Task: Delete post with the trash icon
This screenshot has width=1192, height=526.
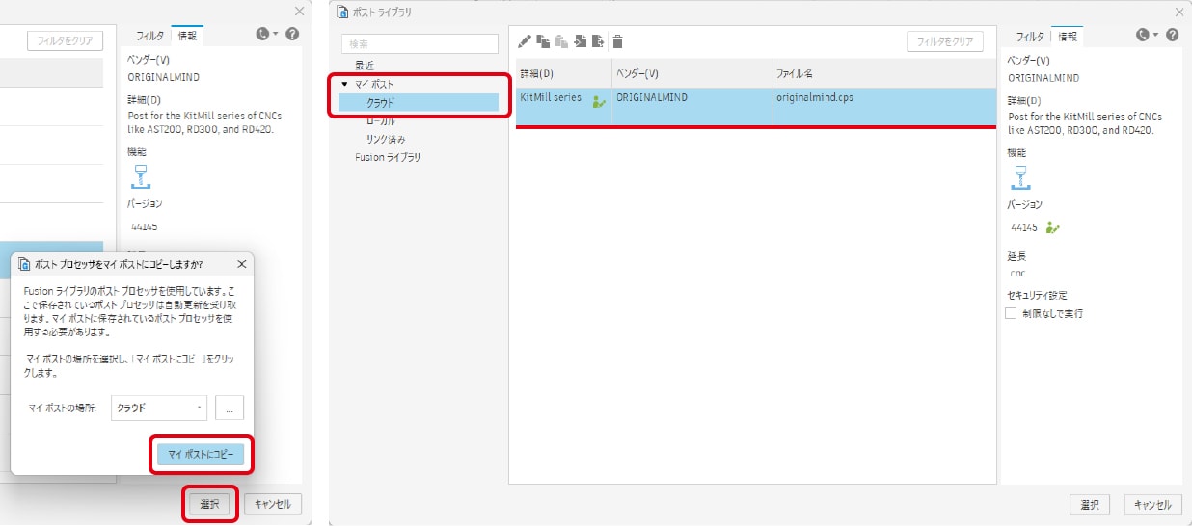Action: 618,41
